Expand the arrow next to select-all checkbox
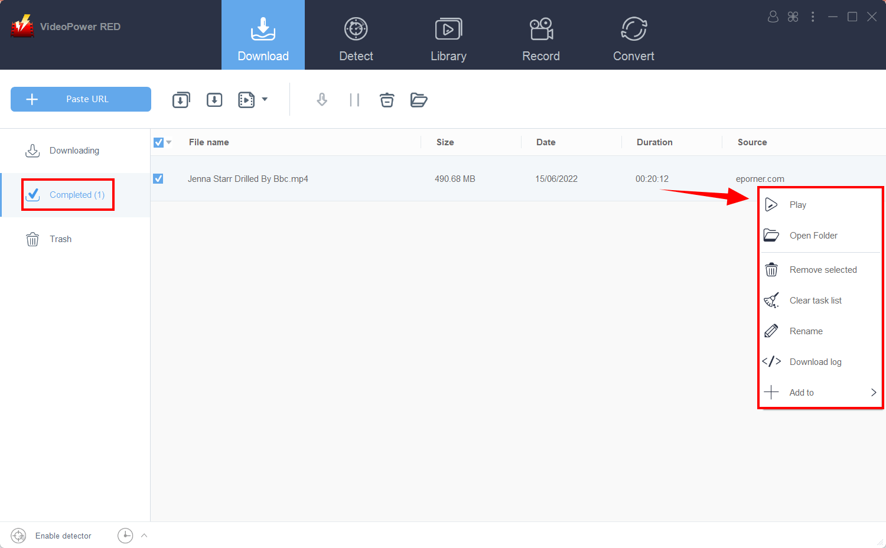The image size is (886, 548). 169,142
